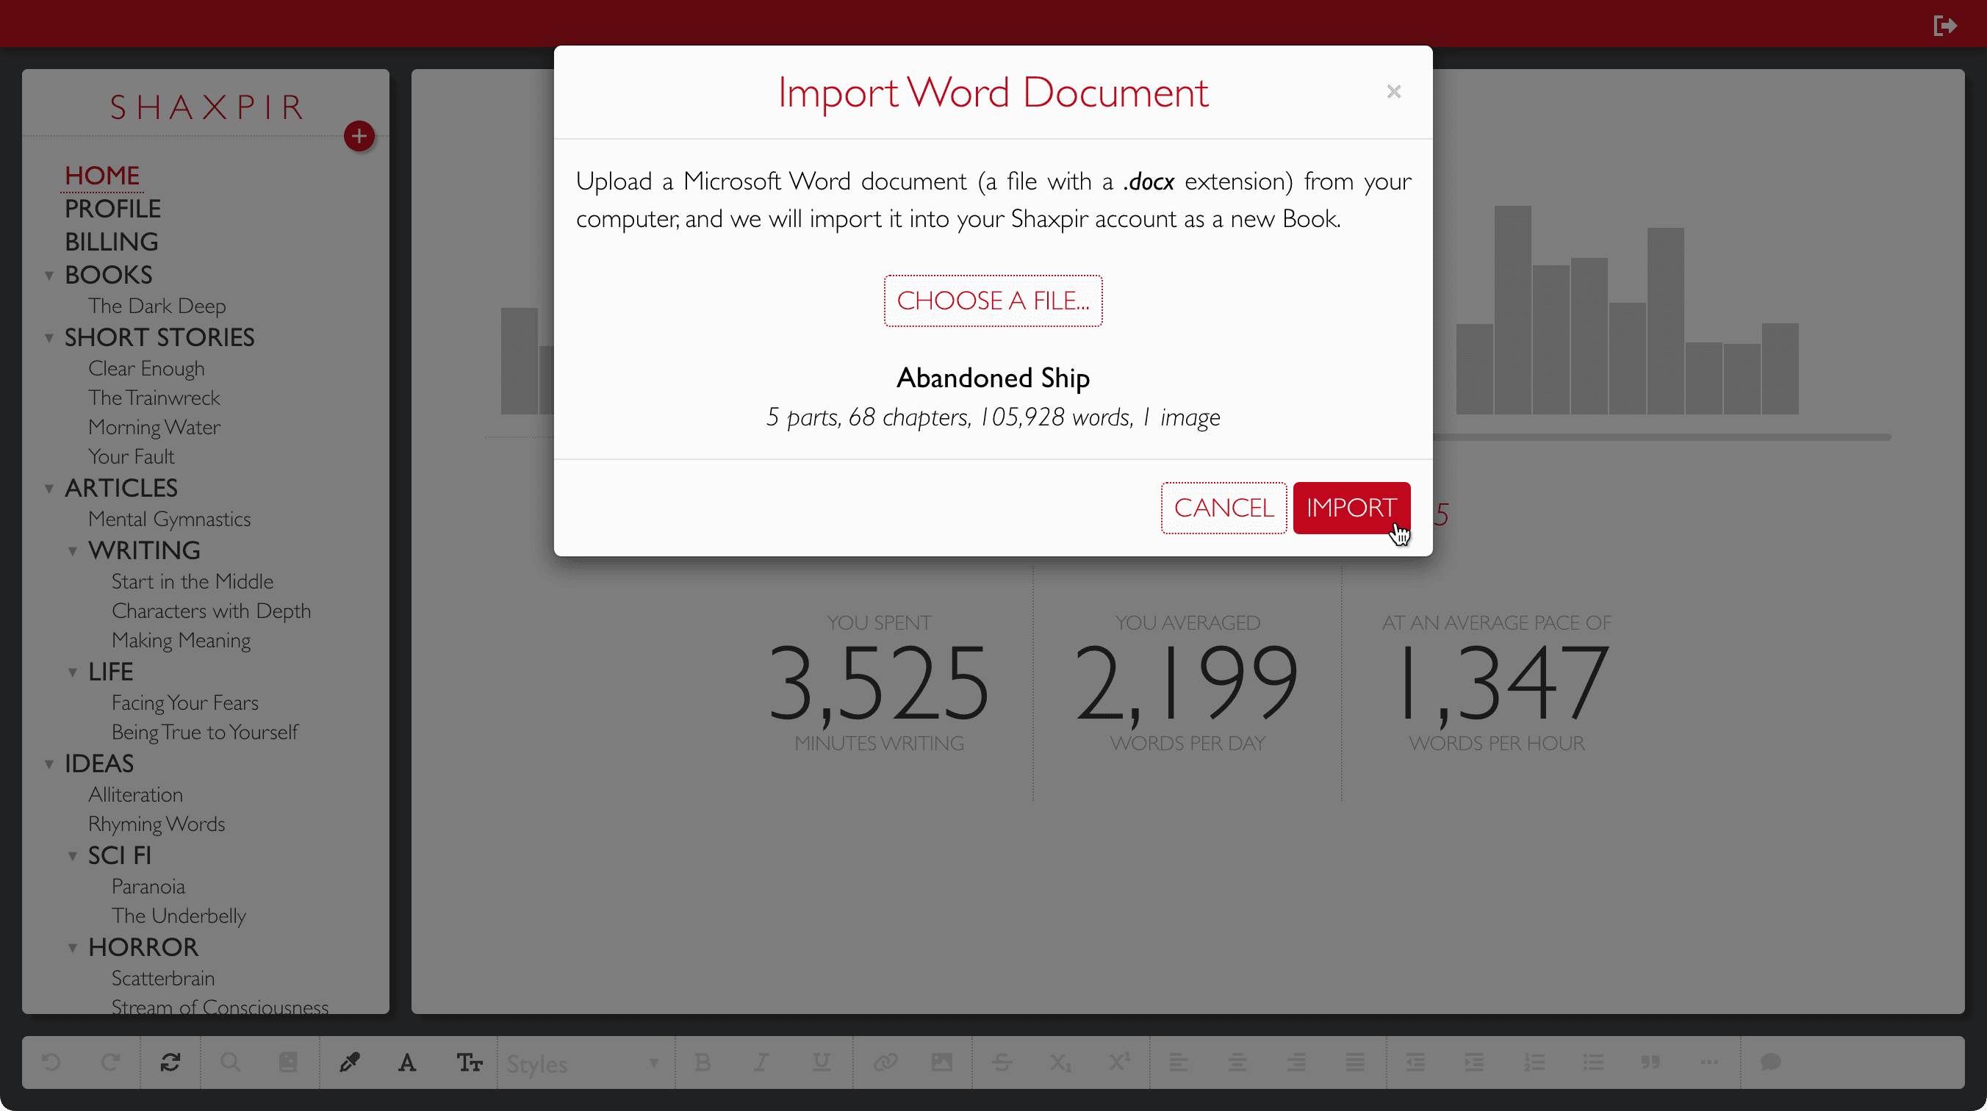Cancel the Word document import
This screenshot has height=1111, width=1987.
click(1224, 508)
